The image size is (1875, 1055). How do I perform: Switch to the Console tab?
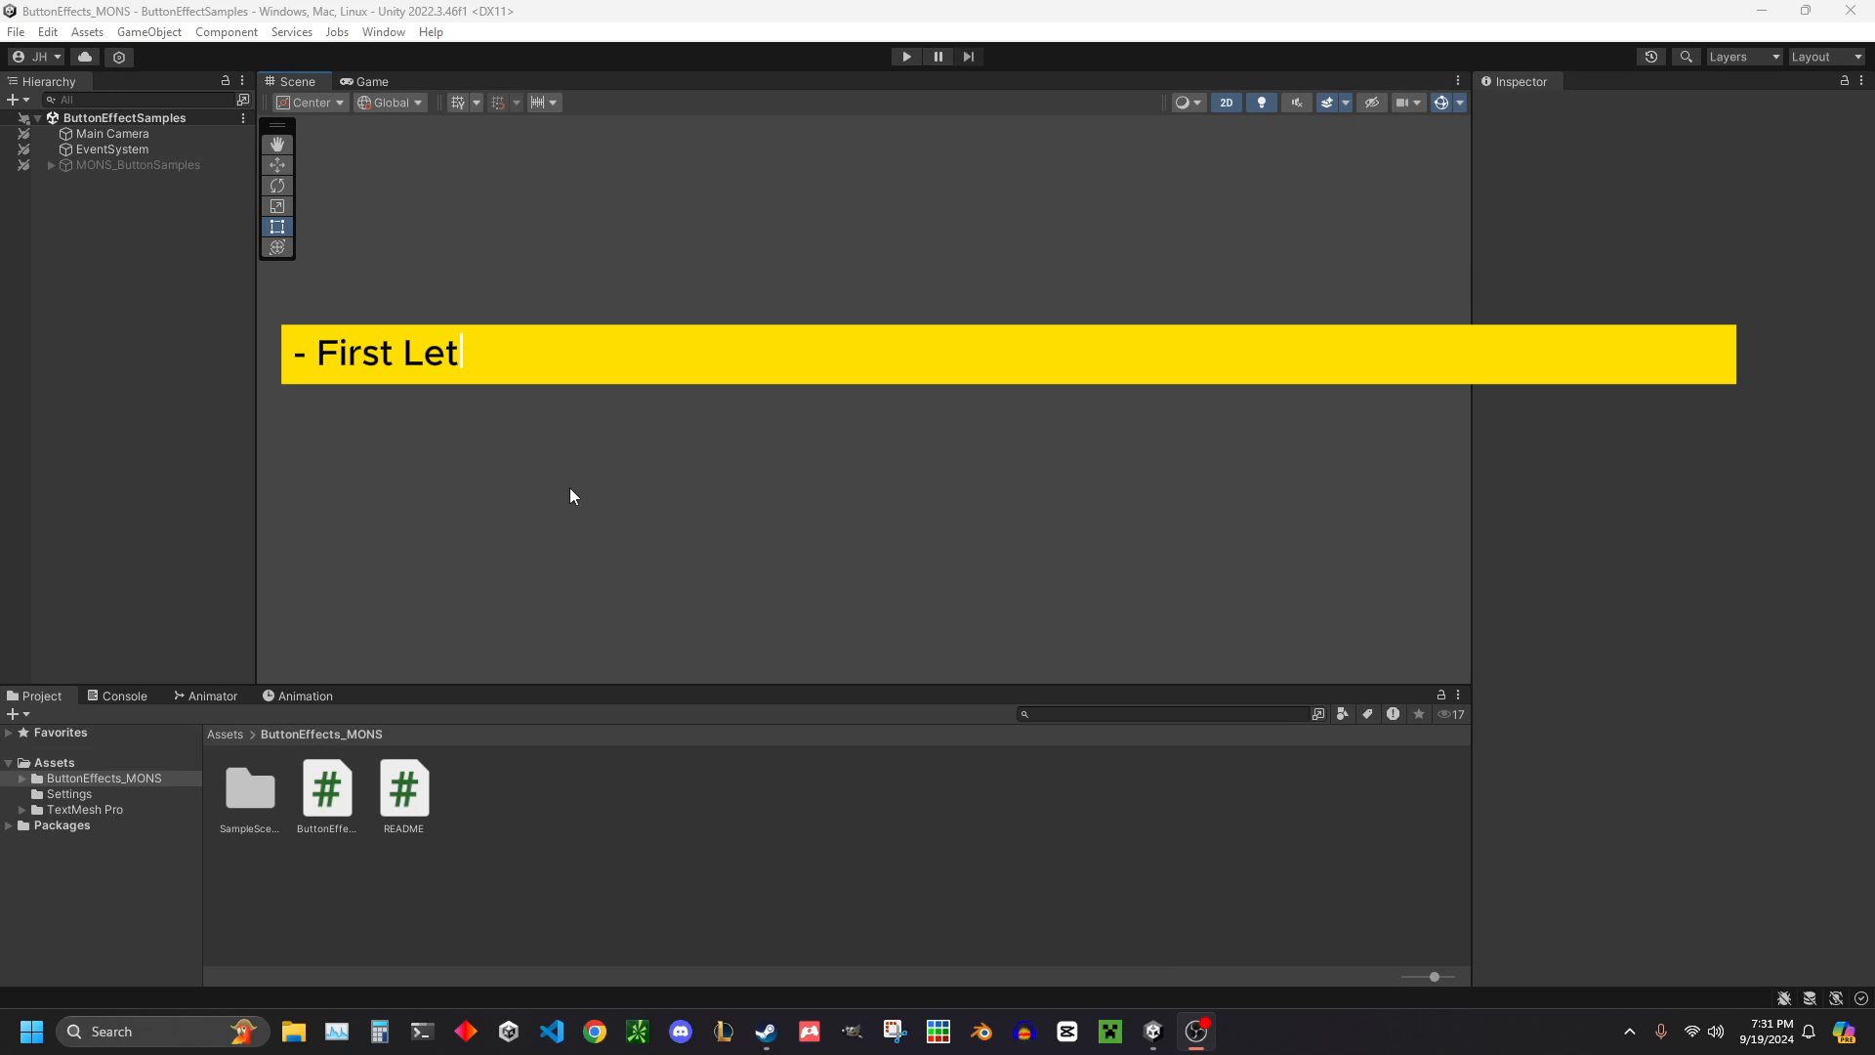pos(117,696)
